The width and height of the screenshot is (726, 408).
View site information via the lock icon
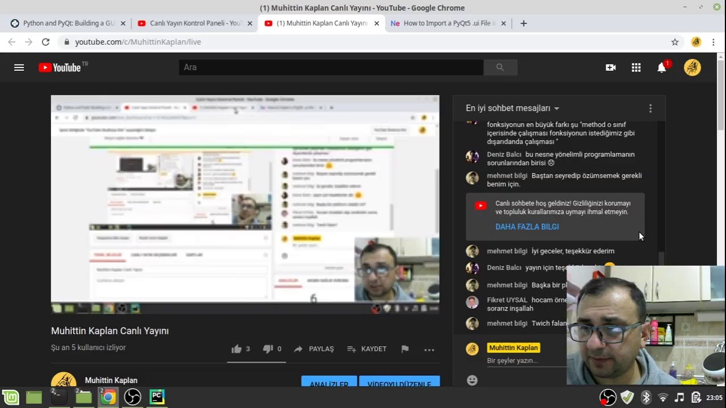point(67,42)
